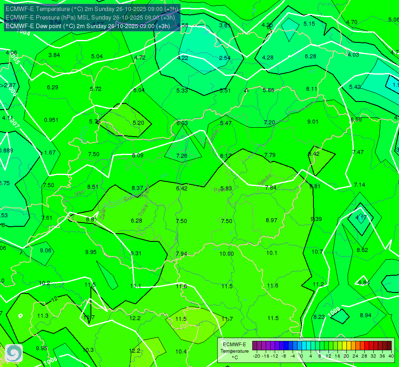399x367 pixels.
Task: Click the map value '7.79'
Action: point(270,155)
